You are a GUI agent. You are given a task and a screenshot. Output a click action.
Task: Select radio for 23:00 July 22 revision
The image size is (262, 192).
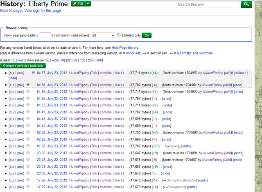pos(28,173)
